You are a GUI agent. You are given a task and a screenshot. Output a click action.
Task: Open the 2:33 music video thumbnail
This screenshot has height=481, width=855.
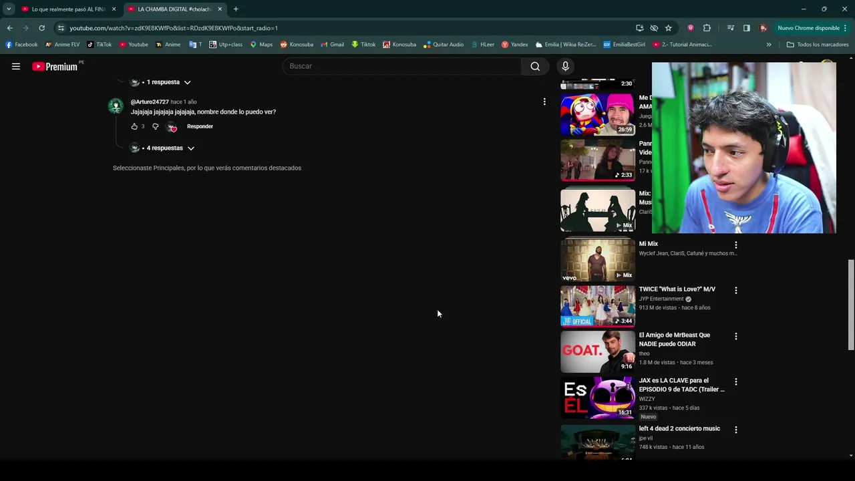(597, 160)
